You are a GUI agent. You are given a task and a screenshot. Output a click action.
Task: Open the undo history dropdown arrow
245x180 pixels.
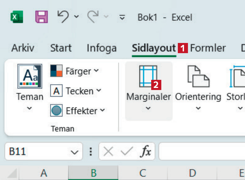(x=76, y=17)
